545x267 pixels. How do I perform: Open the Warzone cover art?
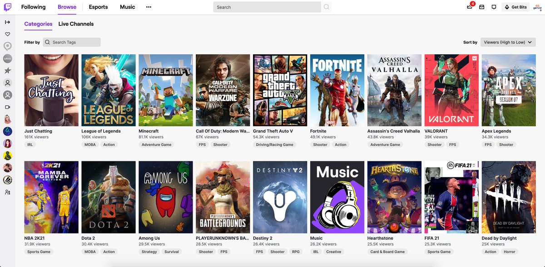223,90
